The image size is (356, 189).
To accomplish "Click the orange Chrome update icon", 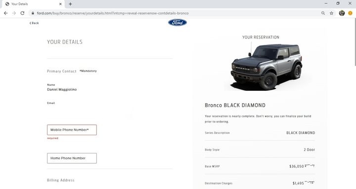I will click(x=350, y=13).
